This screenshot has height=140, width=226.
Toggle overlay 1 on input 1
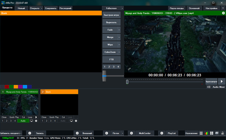click(2, 121)
